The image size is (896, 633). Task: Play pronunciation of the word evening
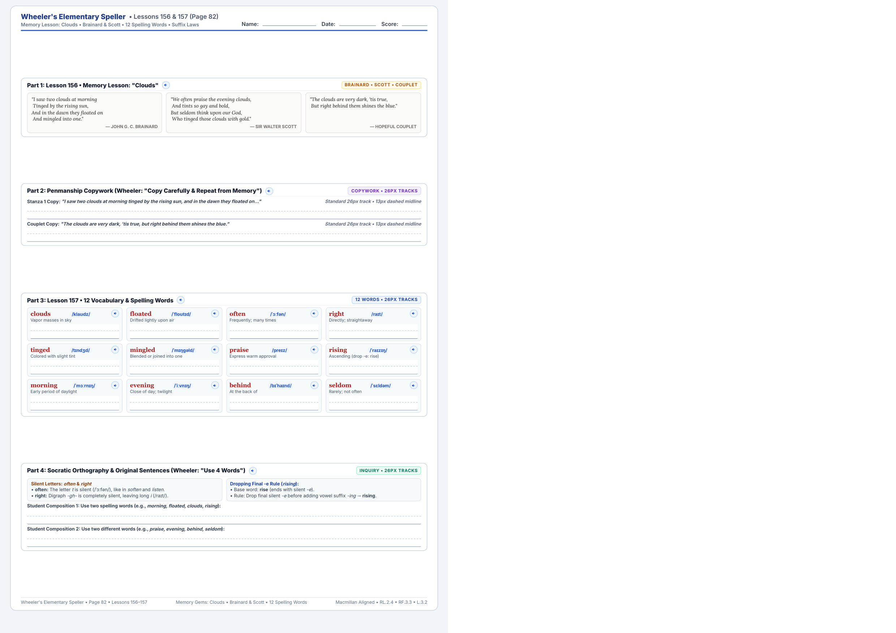(x=215, y=385)
